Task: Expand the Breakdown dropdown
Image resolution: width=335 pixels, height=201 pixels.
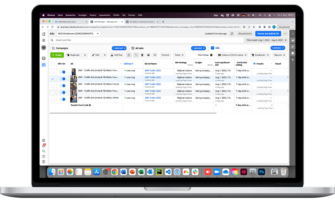Action: [x=260, y=55]
